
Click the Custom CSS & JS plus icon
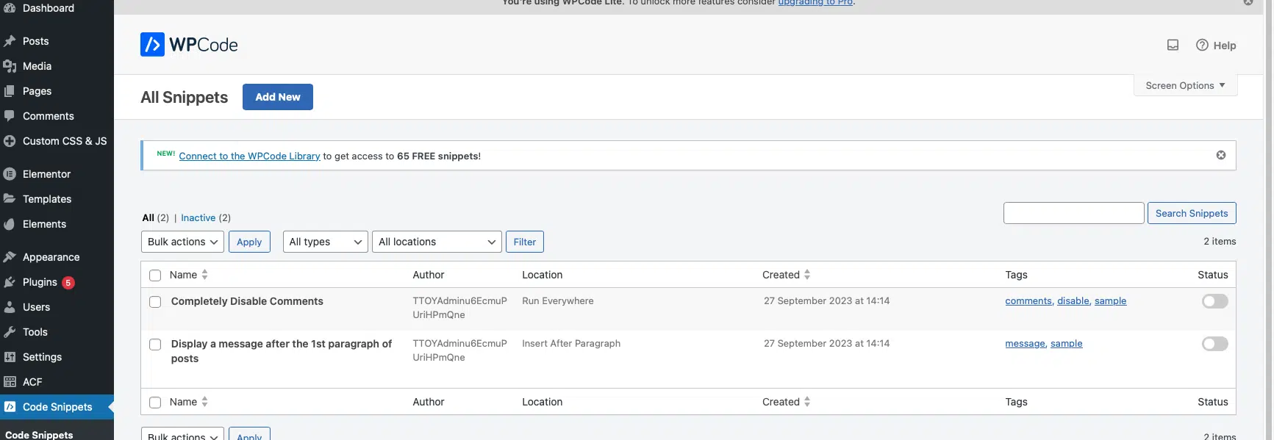click(10, 141)
